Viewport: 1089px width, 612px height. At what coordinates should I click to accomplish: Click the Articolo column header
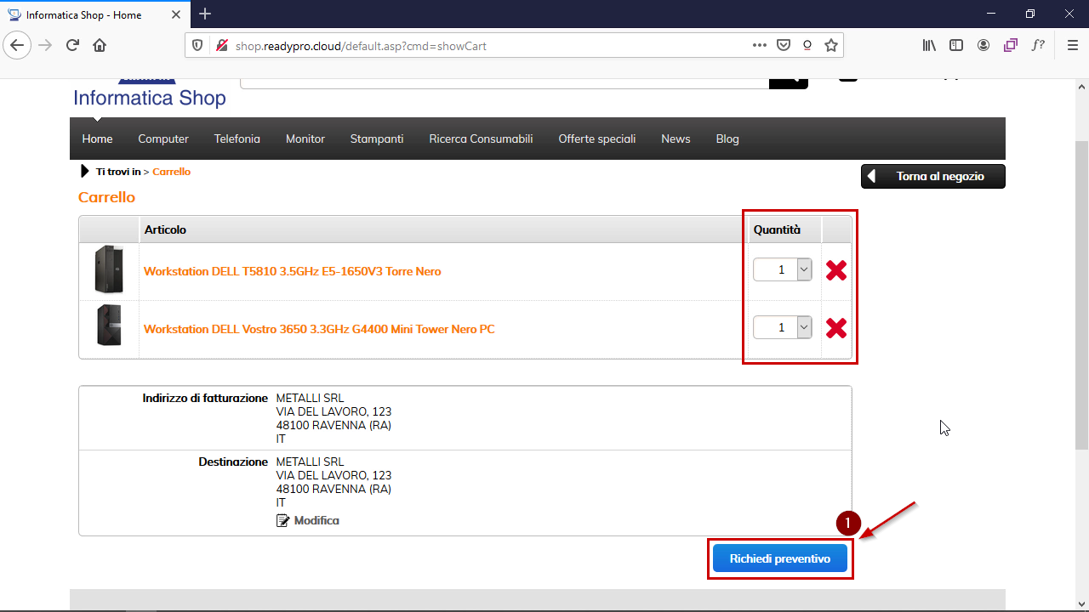point(165,229)
